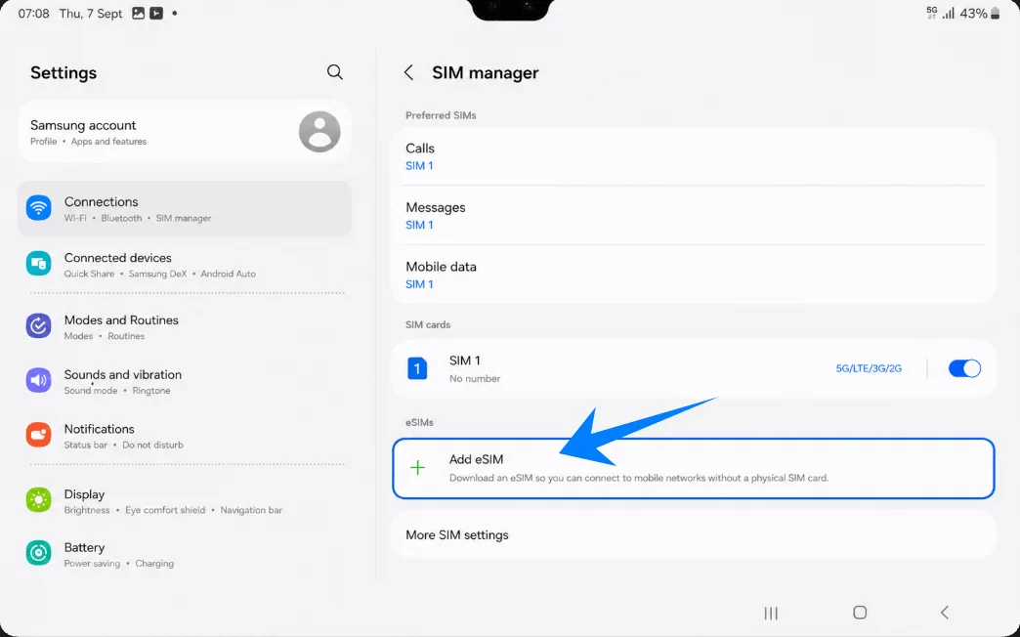Tap the video notification icon in status bar

pos(156,13)
